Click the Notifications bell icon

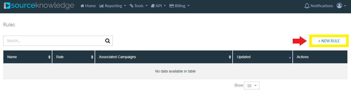tap(307, 6)
